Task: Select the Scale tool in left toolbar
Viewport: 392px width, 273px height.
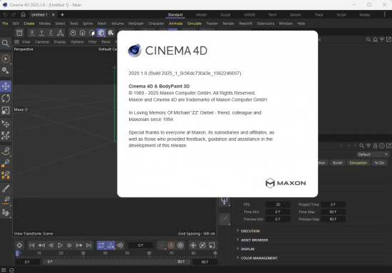Action: click(6, 110)
